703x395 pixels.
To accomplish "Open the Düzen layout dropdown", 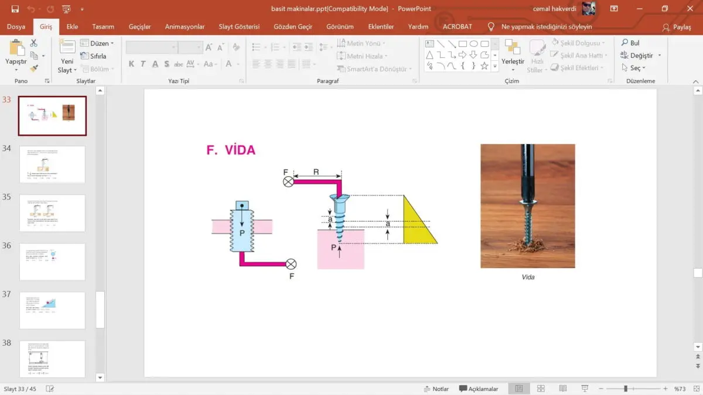I will click(x=97, y=43).
